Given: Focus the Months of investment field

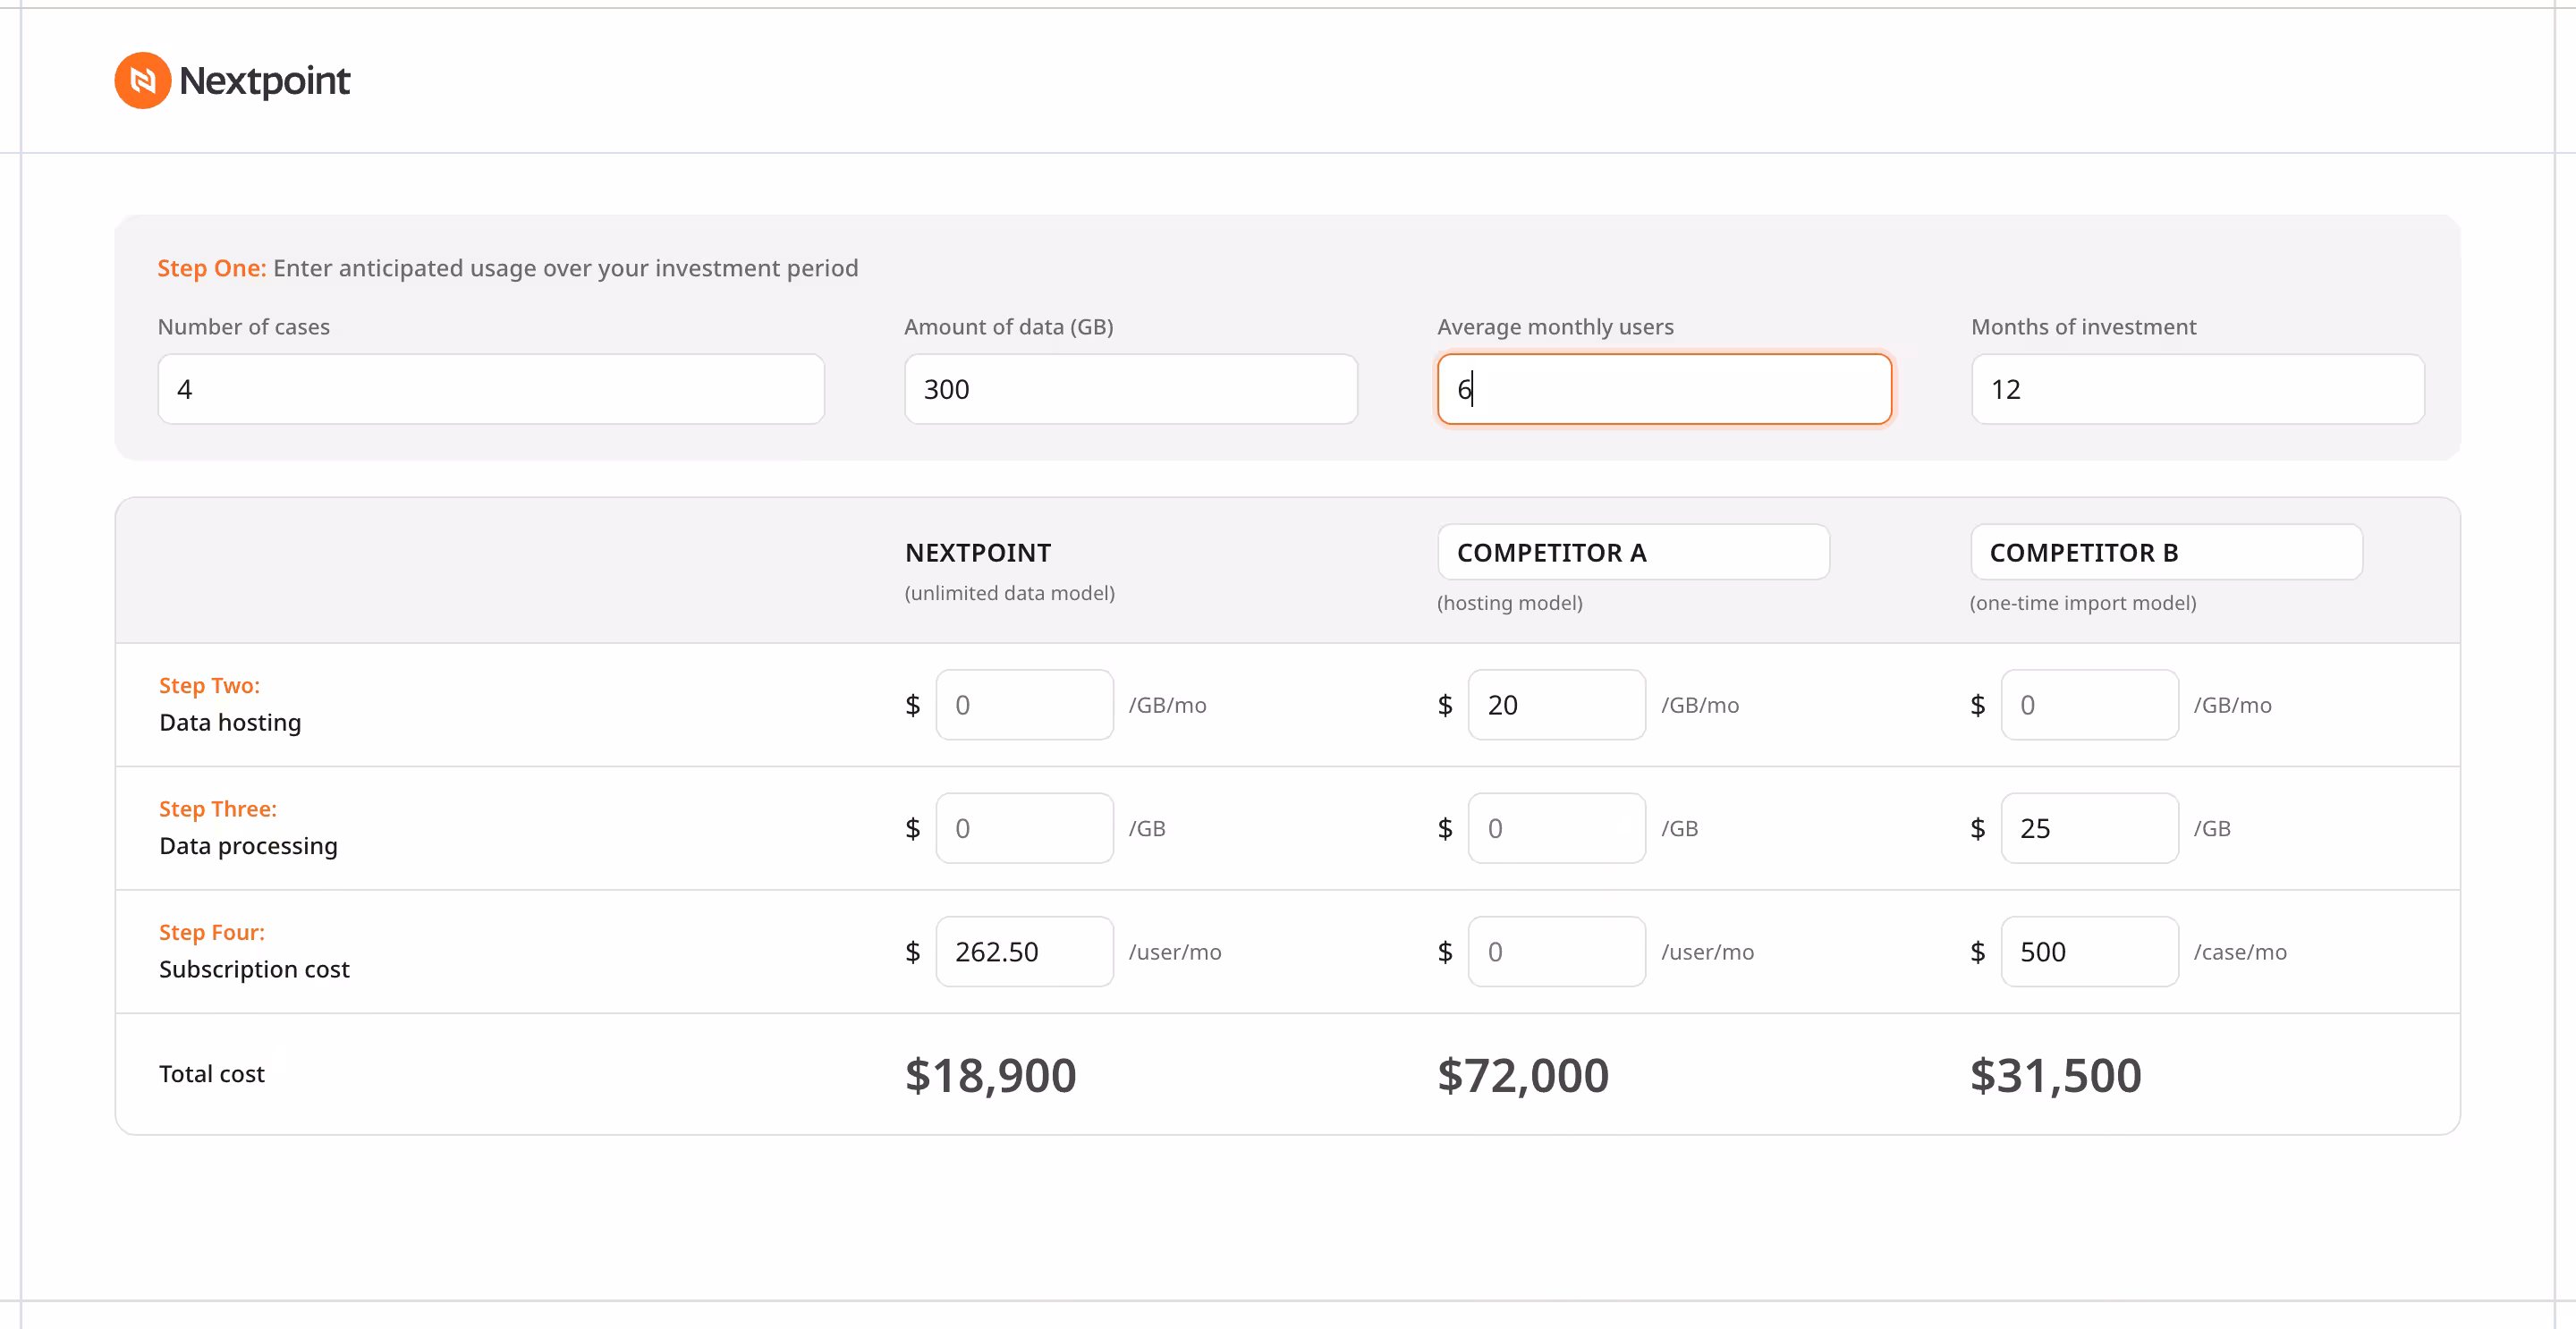Looking at the screenshot, I should pos(2197,389).
